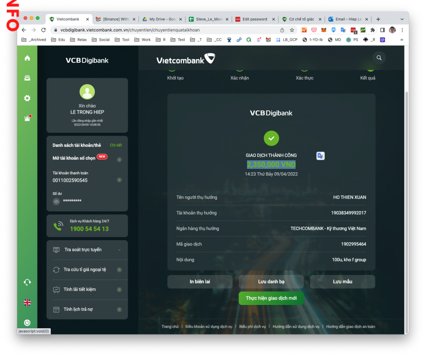Open the Trang chủ footer link

coord(170,327)
